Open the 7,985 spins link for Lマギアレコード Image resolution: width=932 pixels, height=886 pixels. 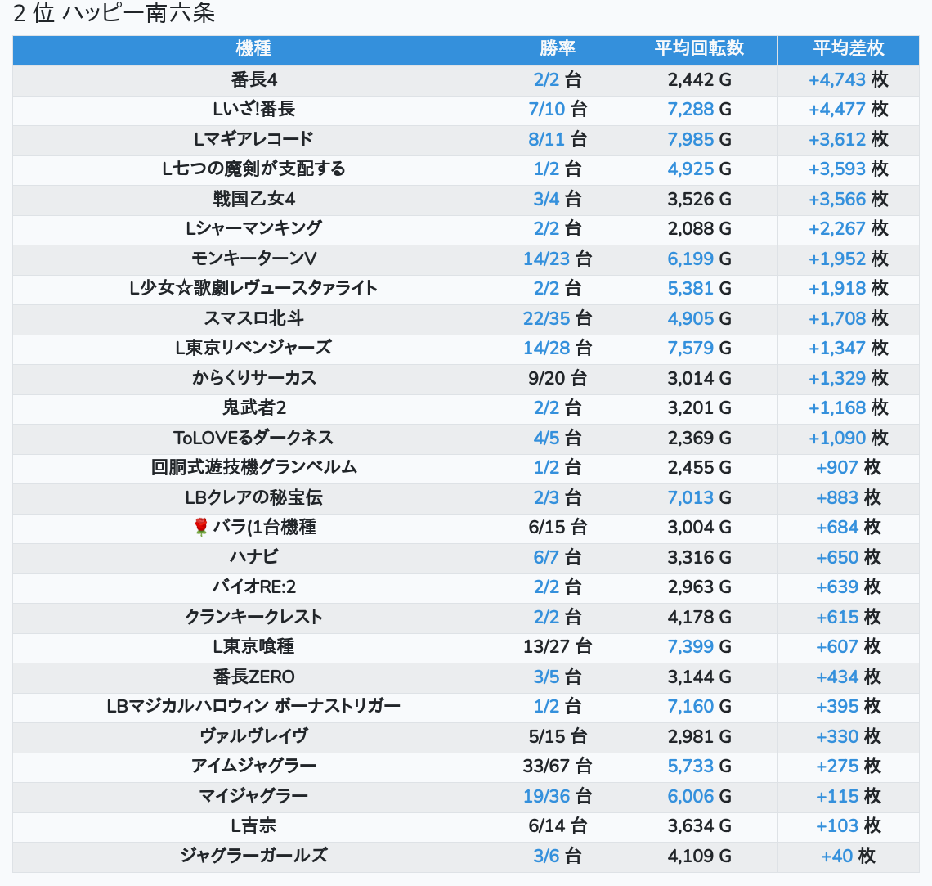click(691, 140)
